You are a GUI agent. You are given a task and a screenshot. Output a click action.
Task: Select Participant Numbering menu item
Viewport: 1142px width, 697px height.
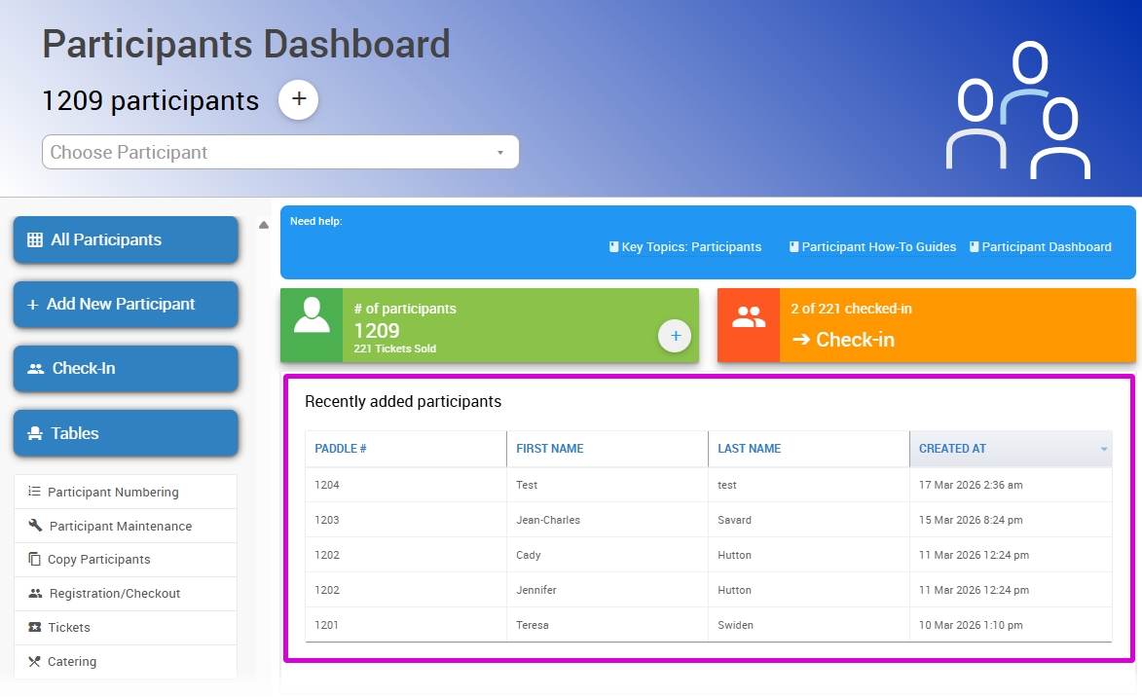pos(113,493)
